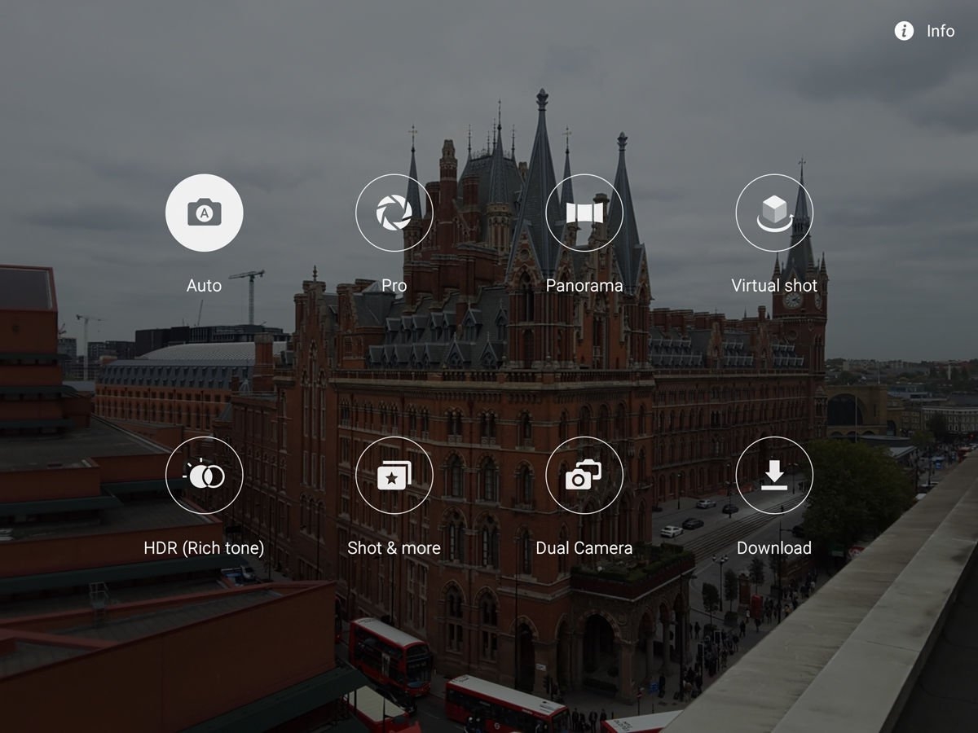Open Shot & more mode icon

(x=394, y=475)
